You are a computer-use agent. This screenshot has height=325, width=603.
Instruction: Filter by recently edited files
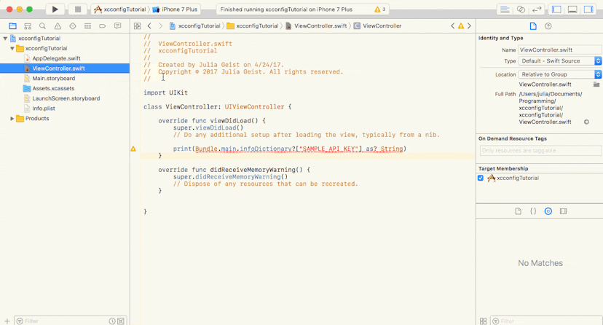coord(112,321)
